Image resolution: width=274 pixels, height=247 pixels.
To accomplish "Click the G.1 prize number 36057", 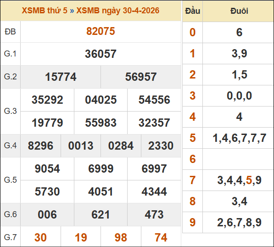I will pos(101,54).
